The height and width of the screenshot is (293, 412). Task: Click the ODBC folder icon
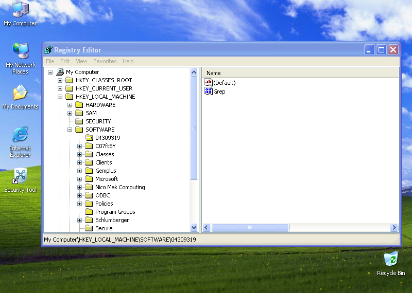click(x=89, y=195)
